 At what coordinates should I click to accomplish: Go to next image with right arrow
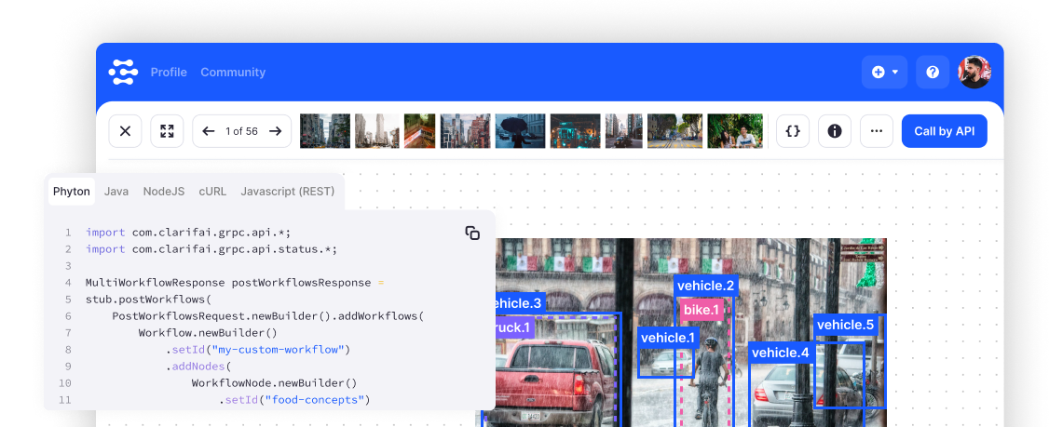point(275,131)
